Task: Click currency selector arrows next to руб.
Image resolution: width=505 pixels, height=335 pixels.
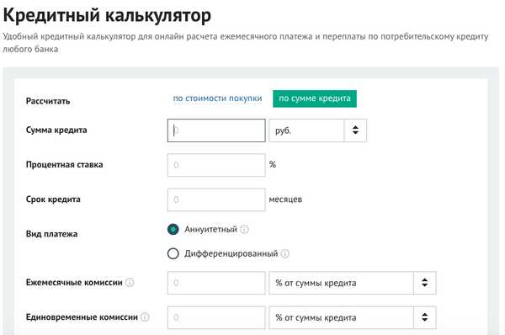Action: tap(355, 130)
